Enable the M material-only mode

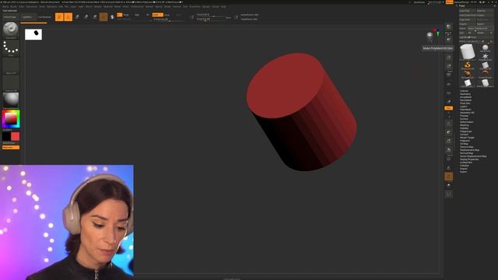pyautogui.click(x=147, y=15)
